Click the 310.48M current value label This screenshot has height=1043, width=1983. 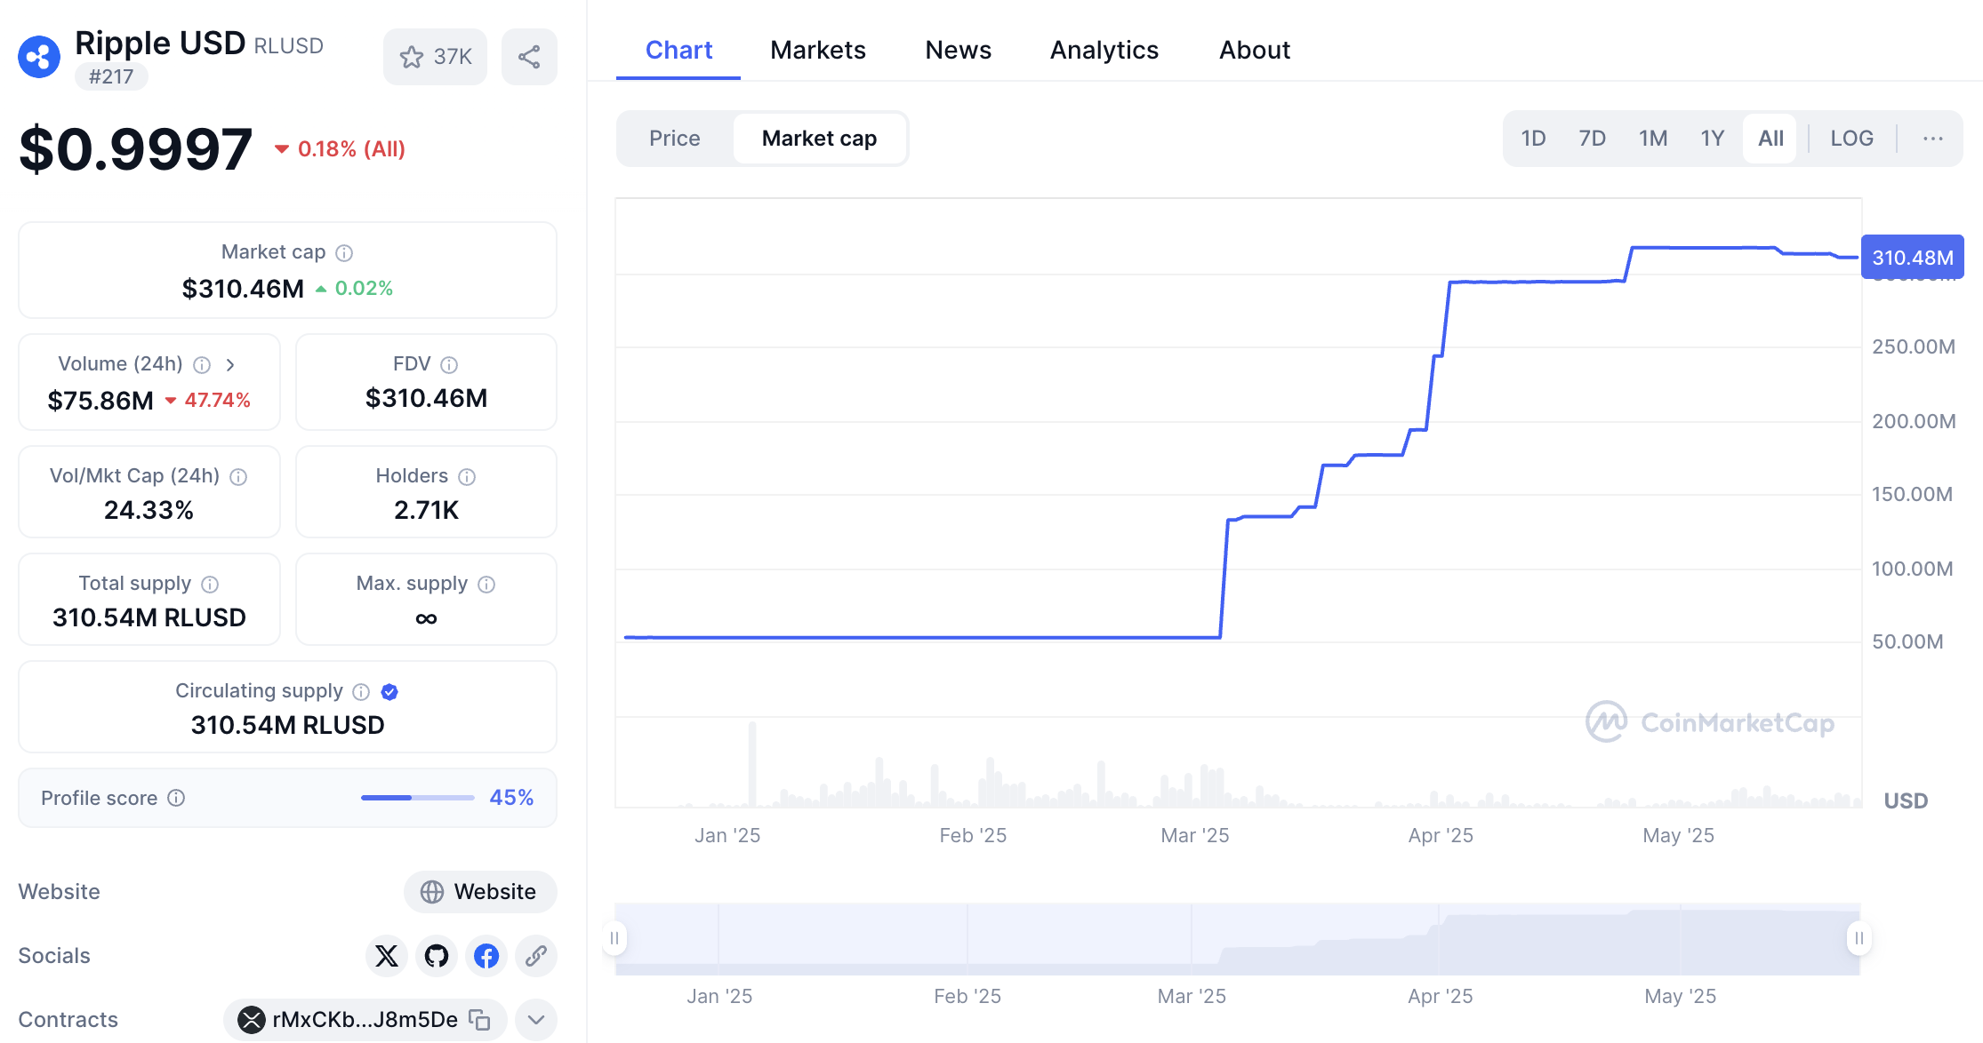point(1913,258)
